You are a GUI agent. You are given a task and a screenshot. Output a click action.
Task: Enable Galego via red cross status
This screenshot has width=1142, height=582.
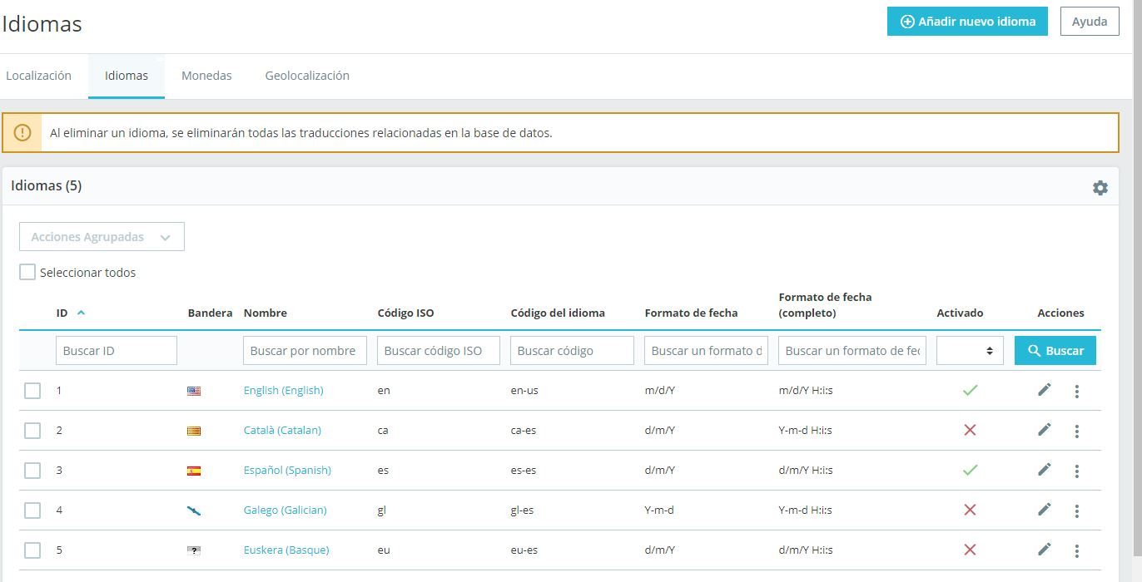(970, 510)
